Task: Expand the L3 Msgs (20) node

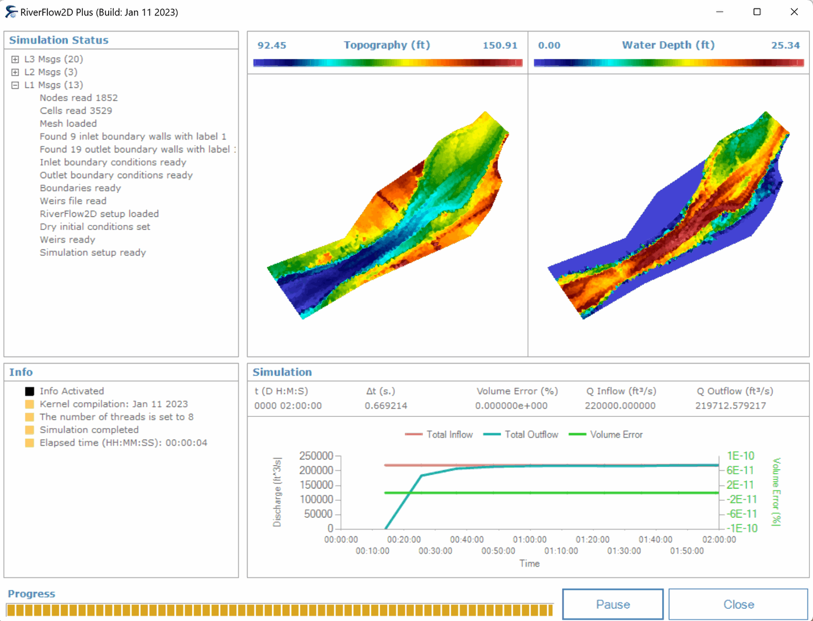Action: 15,59
